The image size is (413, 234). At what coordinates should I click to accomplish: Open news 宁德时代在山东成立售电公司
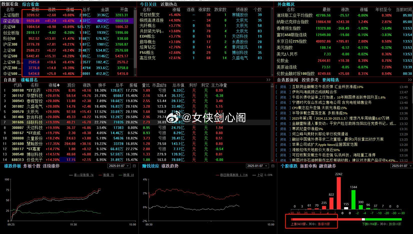pos(332,103)
